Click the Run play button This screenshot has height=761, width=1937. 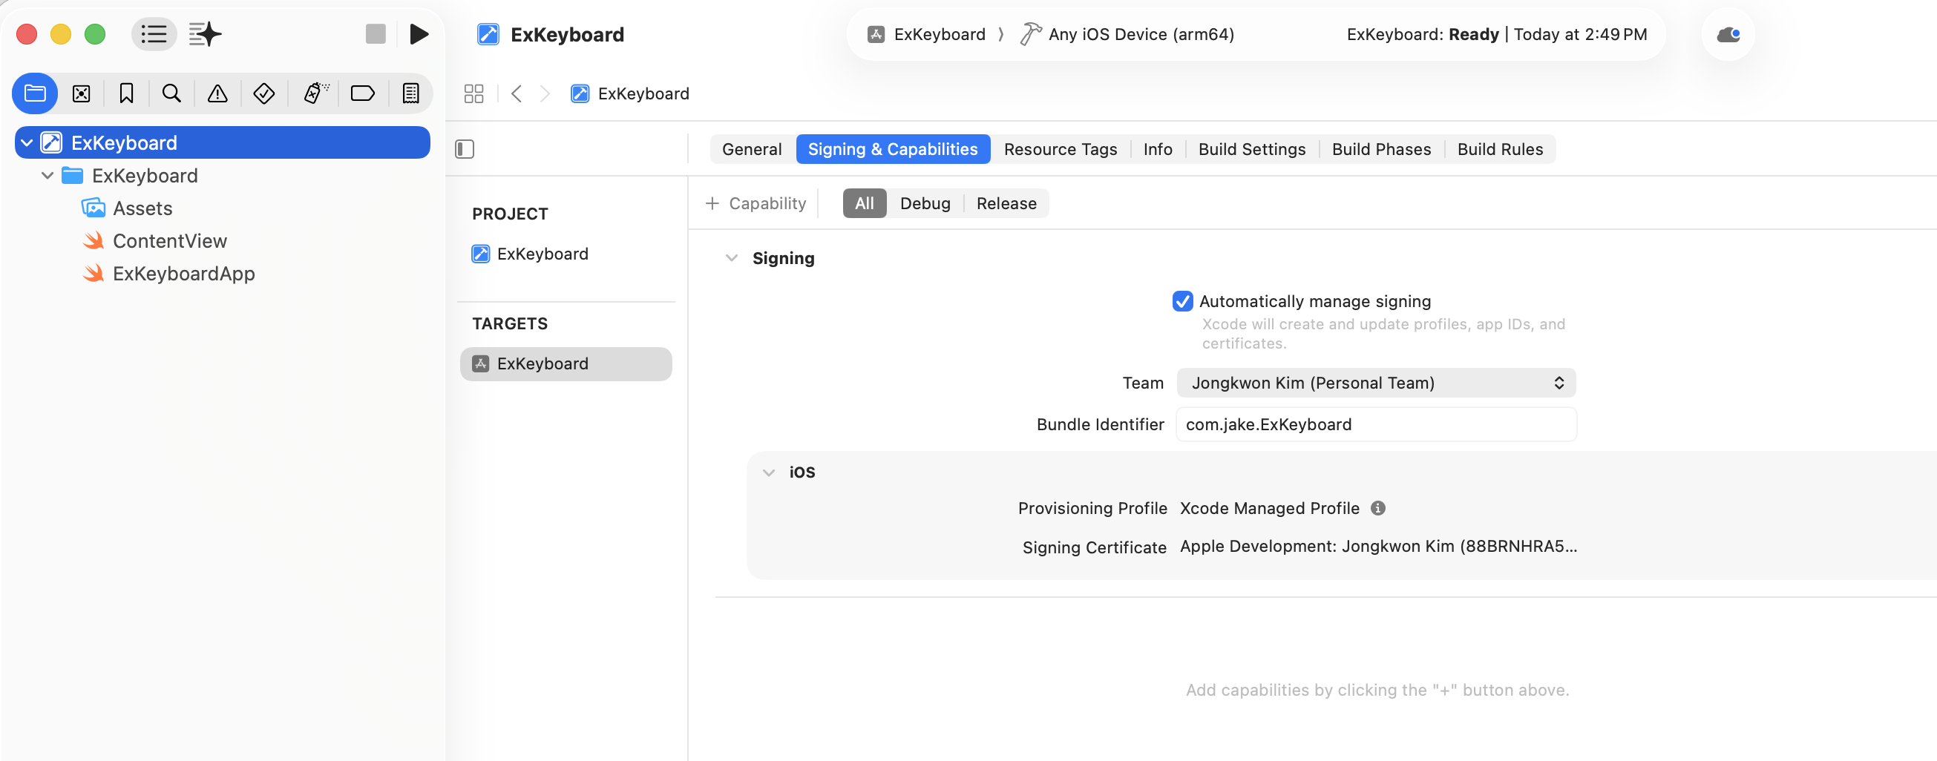(x=419, y=34)
